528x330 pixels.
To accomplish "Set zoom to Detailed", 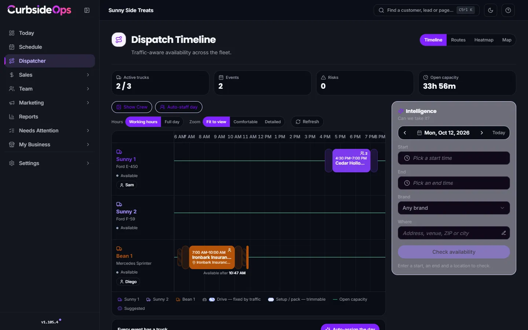I will coord(273,122).
